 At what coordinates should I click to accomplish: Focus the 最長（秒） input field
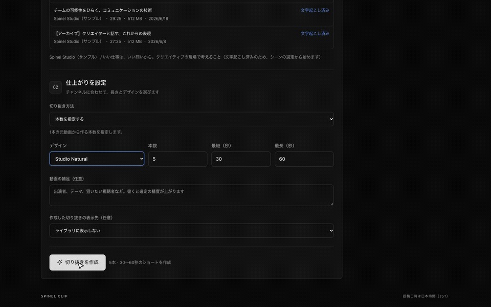pyautogui.click(x=304, y=159)
